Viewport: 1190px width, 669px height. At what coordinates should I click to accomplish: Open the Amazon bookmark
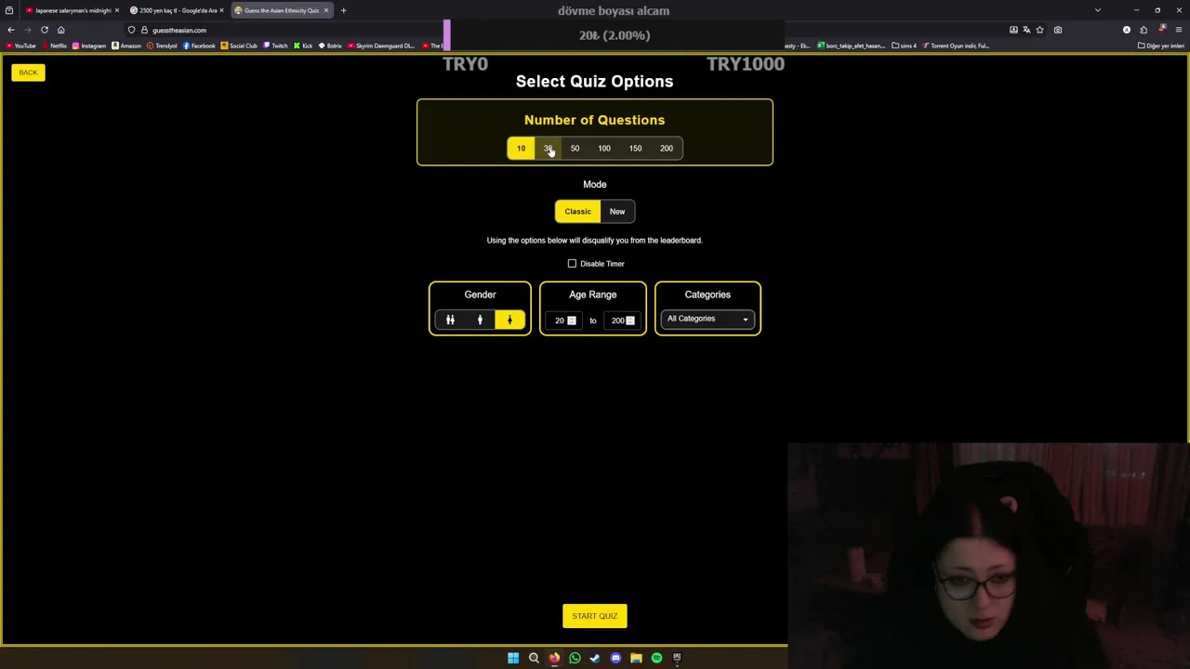126,46
